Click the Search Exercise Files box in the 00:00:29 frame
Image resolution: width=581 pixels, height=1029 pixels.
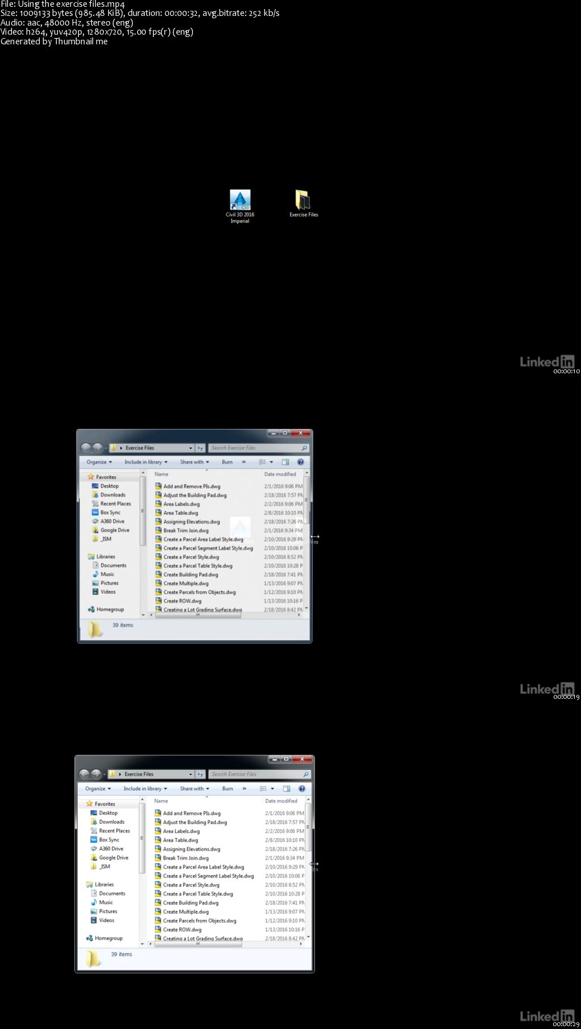click(259, 774)
